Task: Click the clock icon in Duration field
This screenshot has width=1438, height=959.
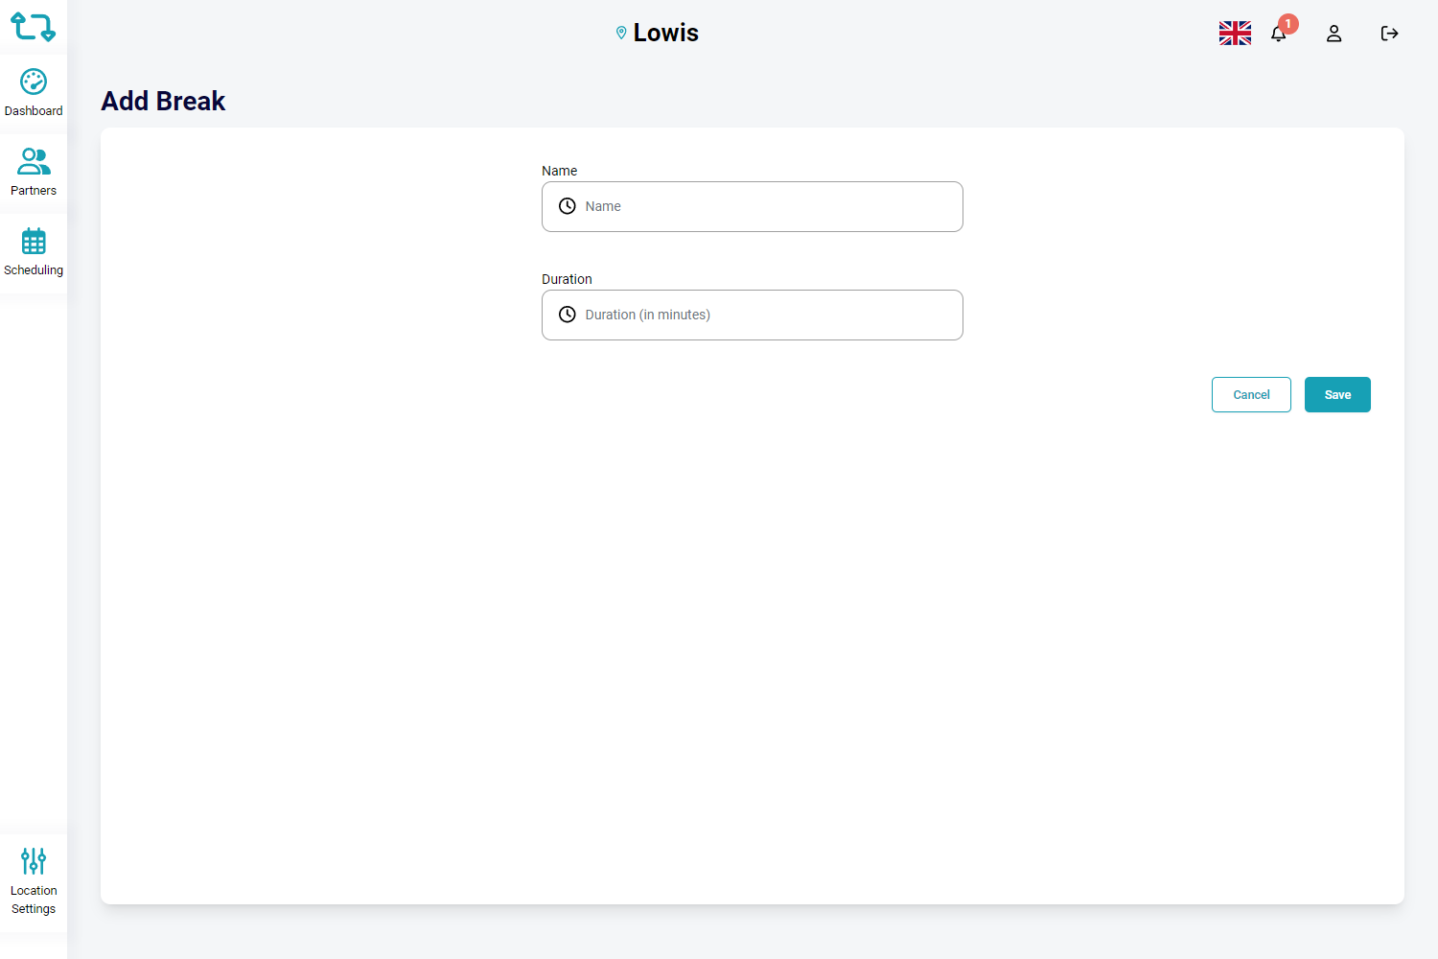Action: pos(568,315)
